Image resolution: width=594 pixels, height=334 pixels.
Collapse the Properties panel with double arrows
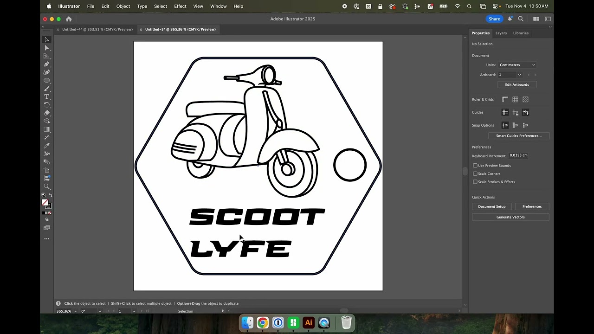[x=550, y=27]
